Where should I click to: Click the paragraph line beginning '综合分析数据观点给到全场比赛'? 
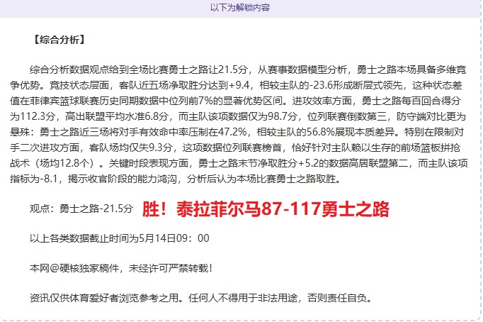coord(248,70)
